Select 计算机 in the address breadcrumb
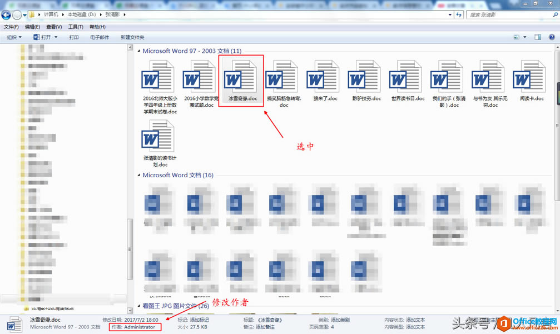Viewport: 560px width, 334px height. tap(51, 14)
